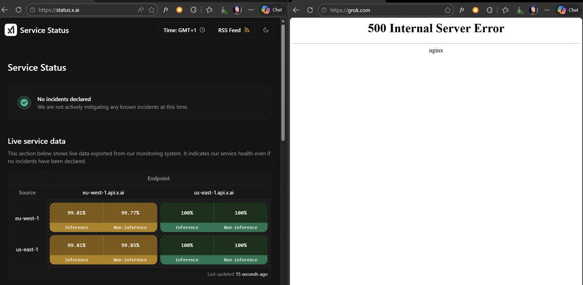Click the status page vertical scrollbar
This screenshot has height=285, width=583.
click(x=283, y=82)
